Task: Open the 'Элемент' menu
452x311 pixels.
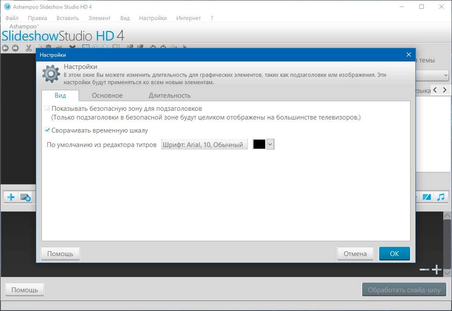Action: [99, 18]
